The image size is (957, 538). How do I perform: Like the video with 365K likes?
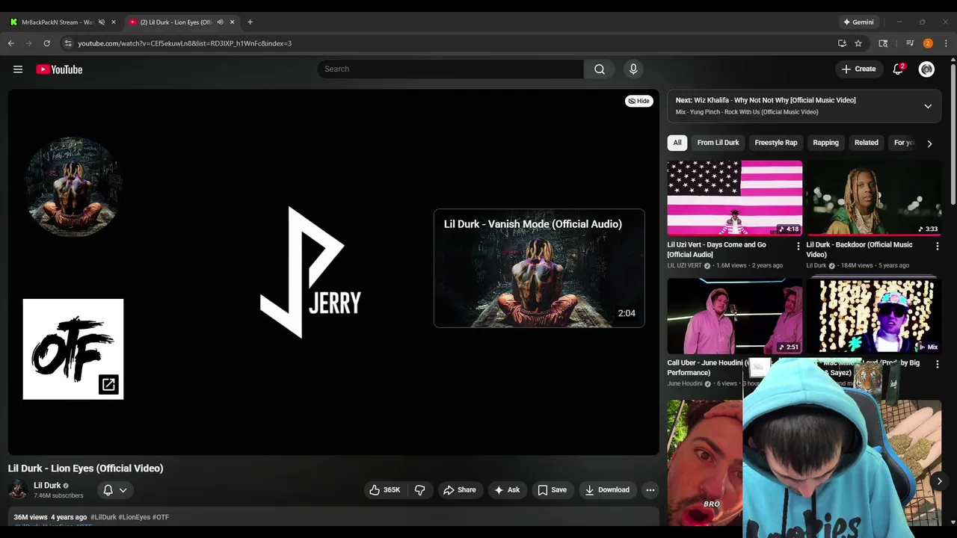385,490
